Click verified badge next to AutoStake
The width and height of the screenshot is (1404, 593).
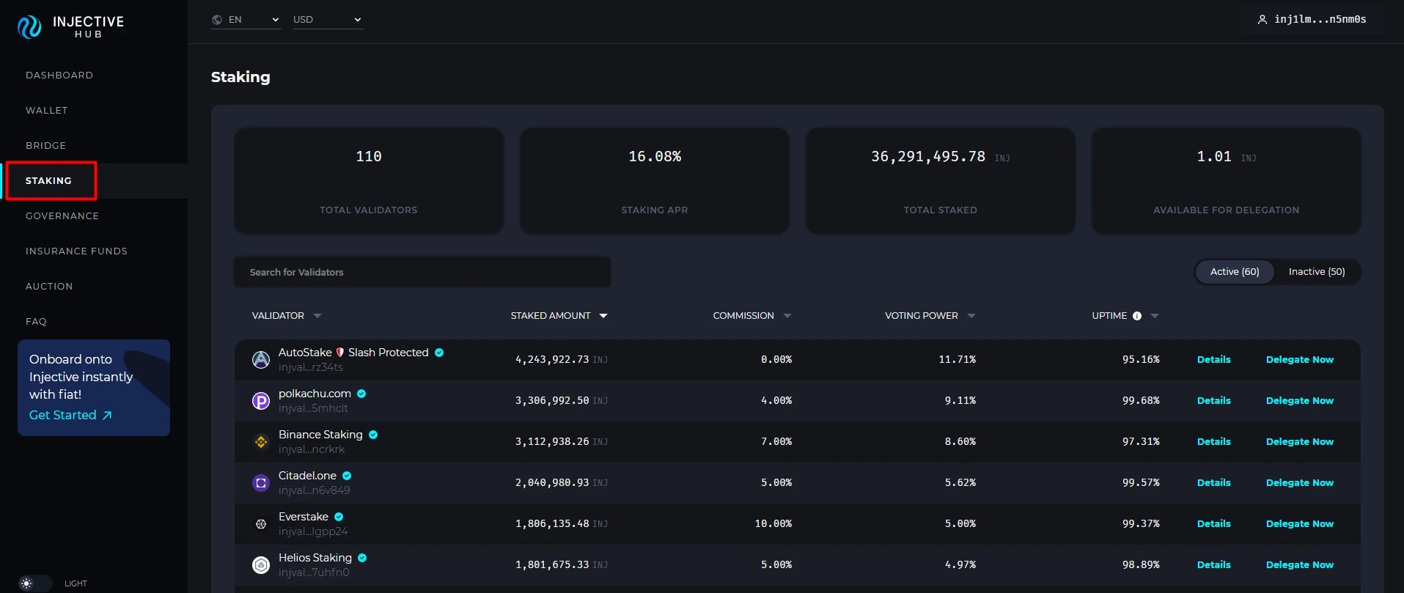[439, 353]
